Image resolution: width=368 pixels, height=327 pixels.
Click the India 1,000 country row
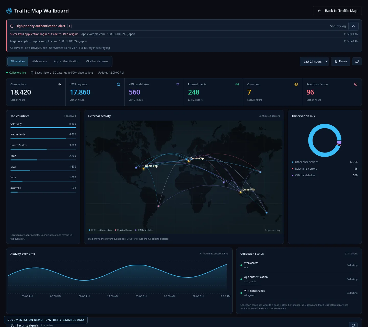coord(43,179)
